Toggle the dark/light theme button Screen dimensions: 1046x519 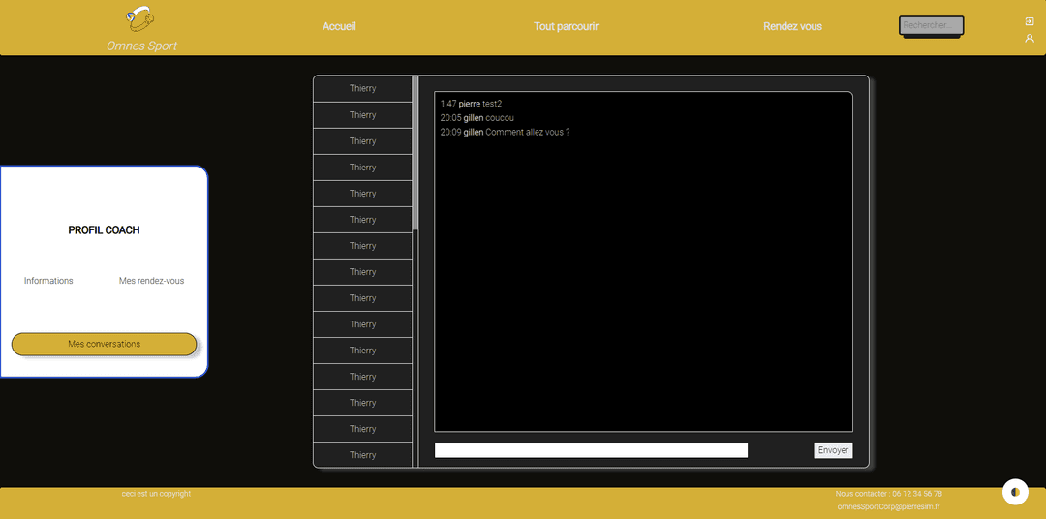tap(1014, 492)
